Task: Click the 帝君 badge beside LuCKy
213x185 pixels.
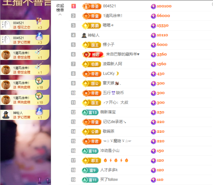Action: (92, 74)
